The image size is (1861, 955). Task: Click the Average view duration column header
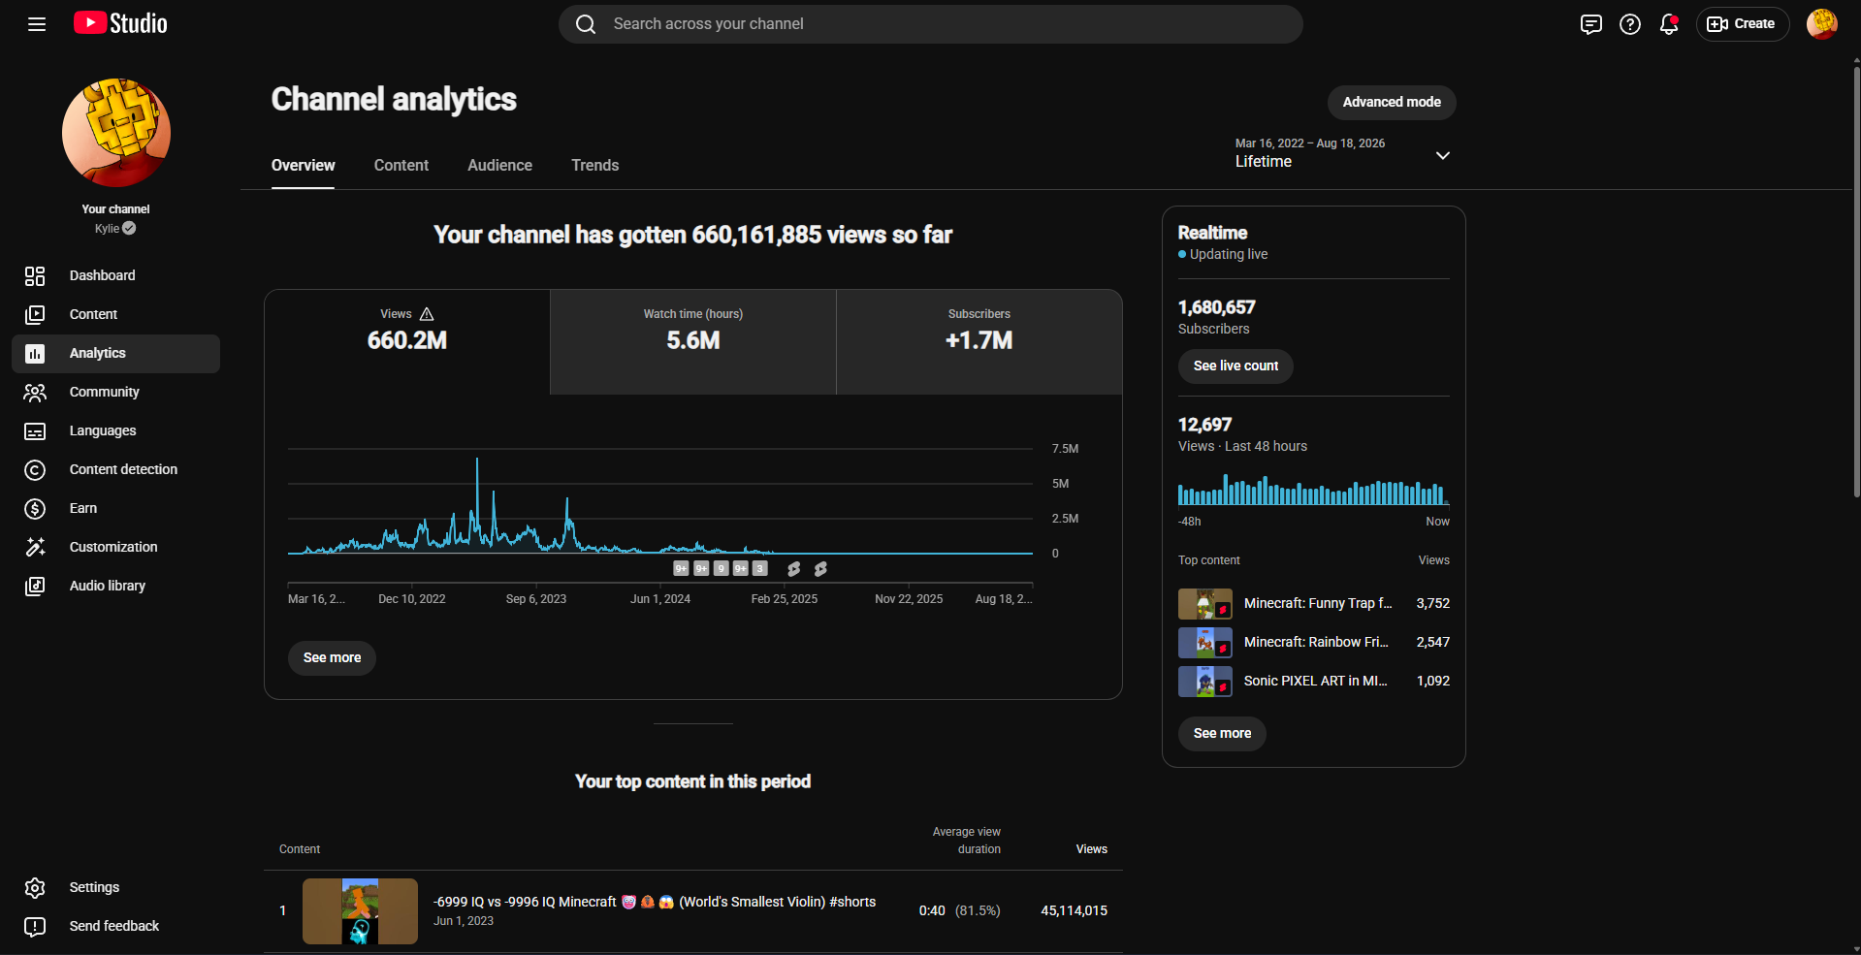966,841
